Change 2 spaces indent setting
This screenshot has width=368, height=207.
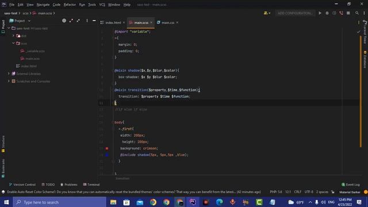coord(322,191)
